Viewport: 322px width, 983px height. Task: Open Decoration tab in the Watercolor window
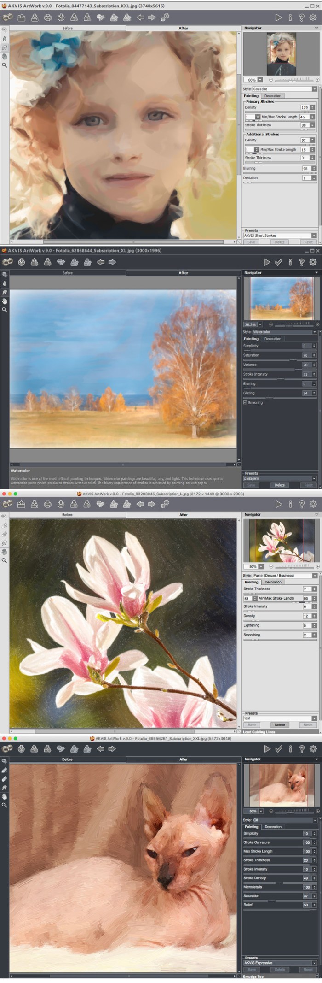(273, 339)
